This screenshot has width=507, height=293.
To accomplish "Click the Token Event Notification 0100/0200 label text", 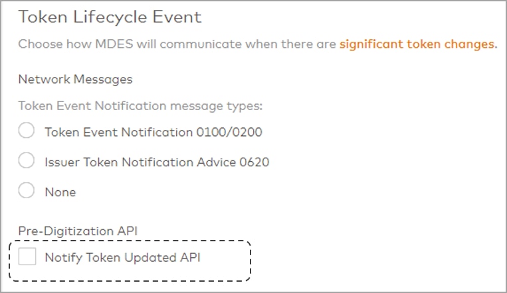I will (x=153, y=132).
